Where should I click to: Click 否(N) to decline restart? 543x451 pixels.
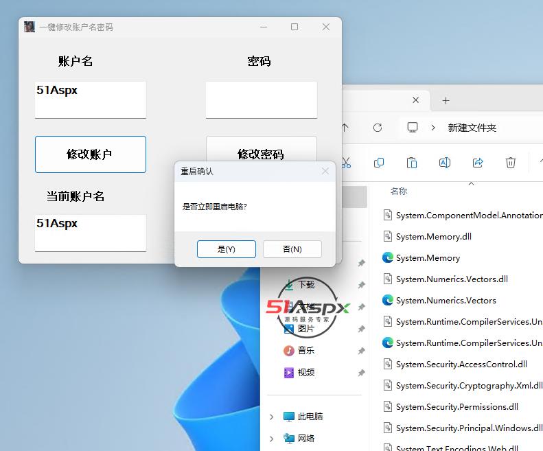tap(292, 249)
